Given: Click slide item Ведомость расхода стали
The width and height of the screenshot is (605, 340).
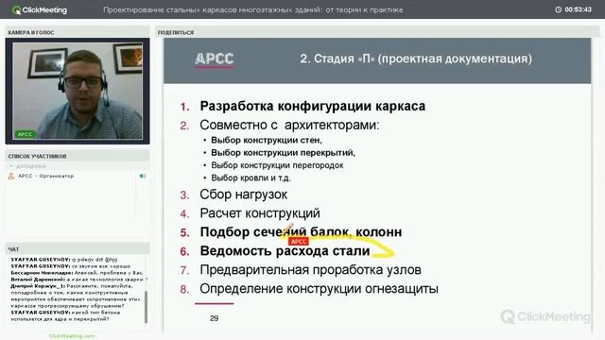Looking at the screenshot, I should click(x=285, y=251).
